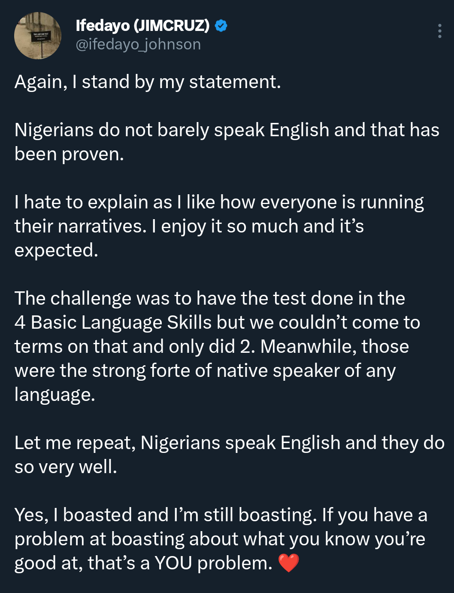Click the words "been proven."
The height and width of the screenshot is (593, 454).
pos(69,154)
